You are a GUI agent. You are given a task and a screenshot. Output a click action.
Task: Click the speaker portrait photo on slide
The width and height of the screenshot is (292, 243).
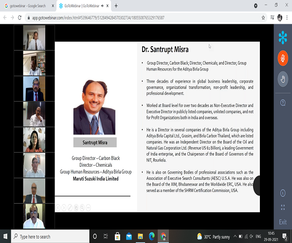click(94, 107)
